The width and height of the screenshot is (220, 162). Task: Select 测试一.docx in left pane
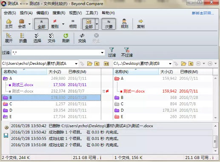coord(23,91)
